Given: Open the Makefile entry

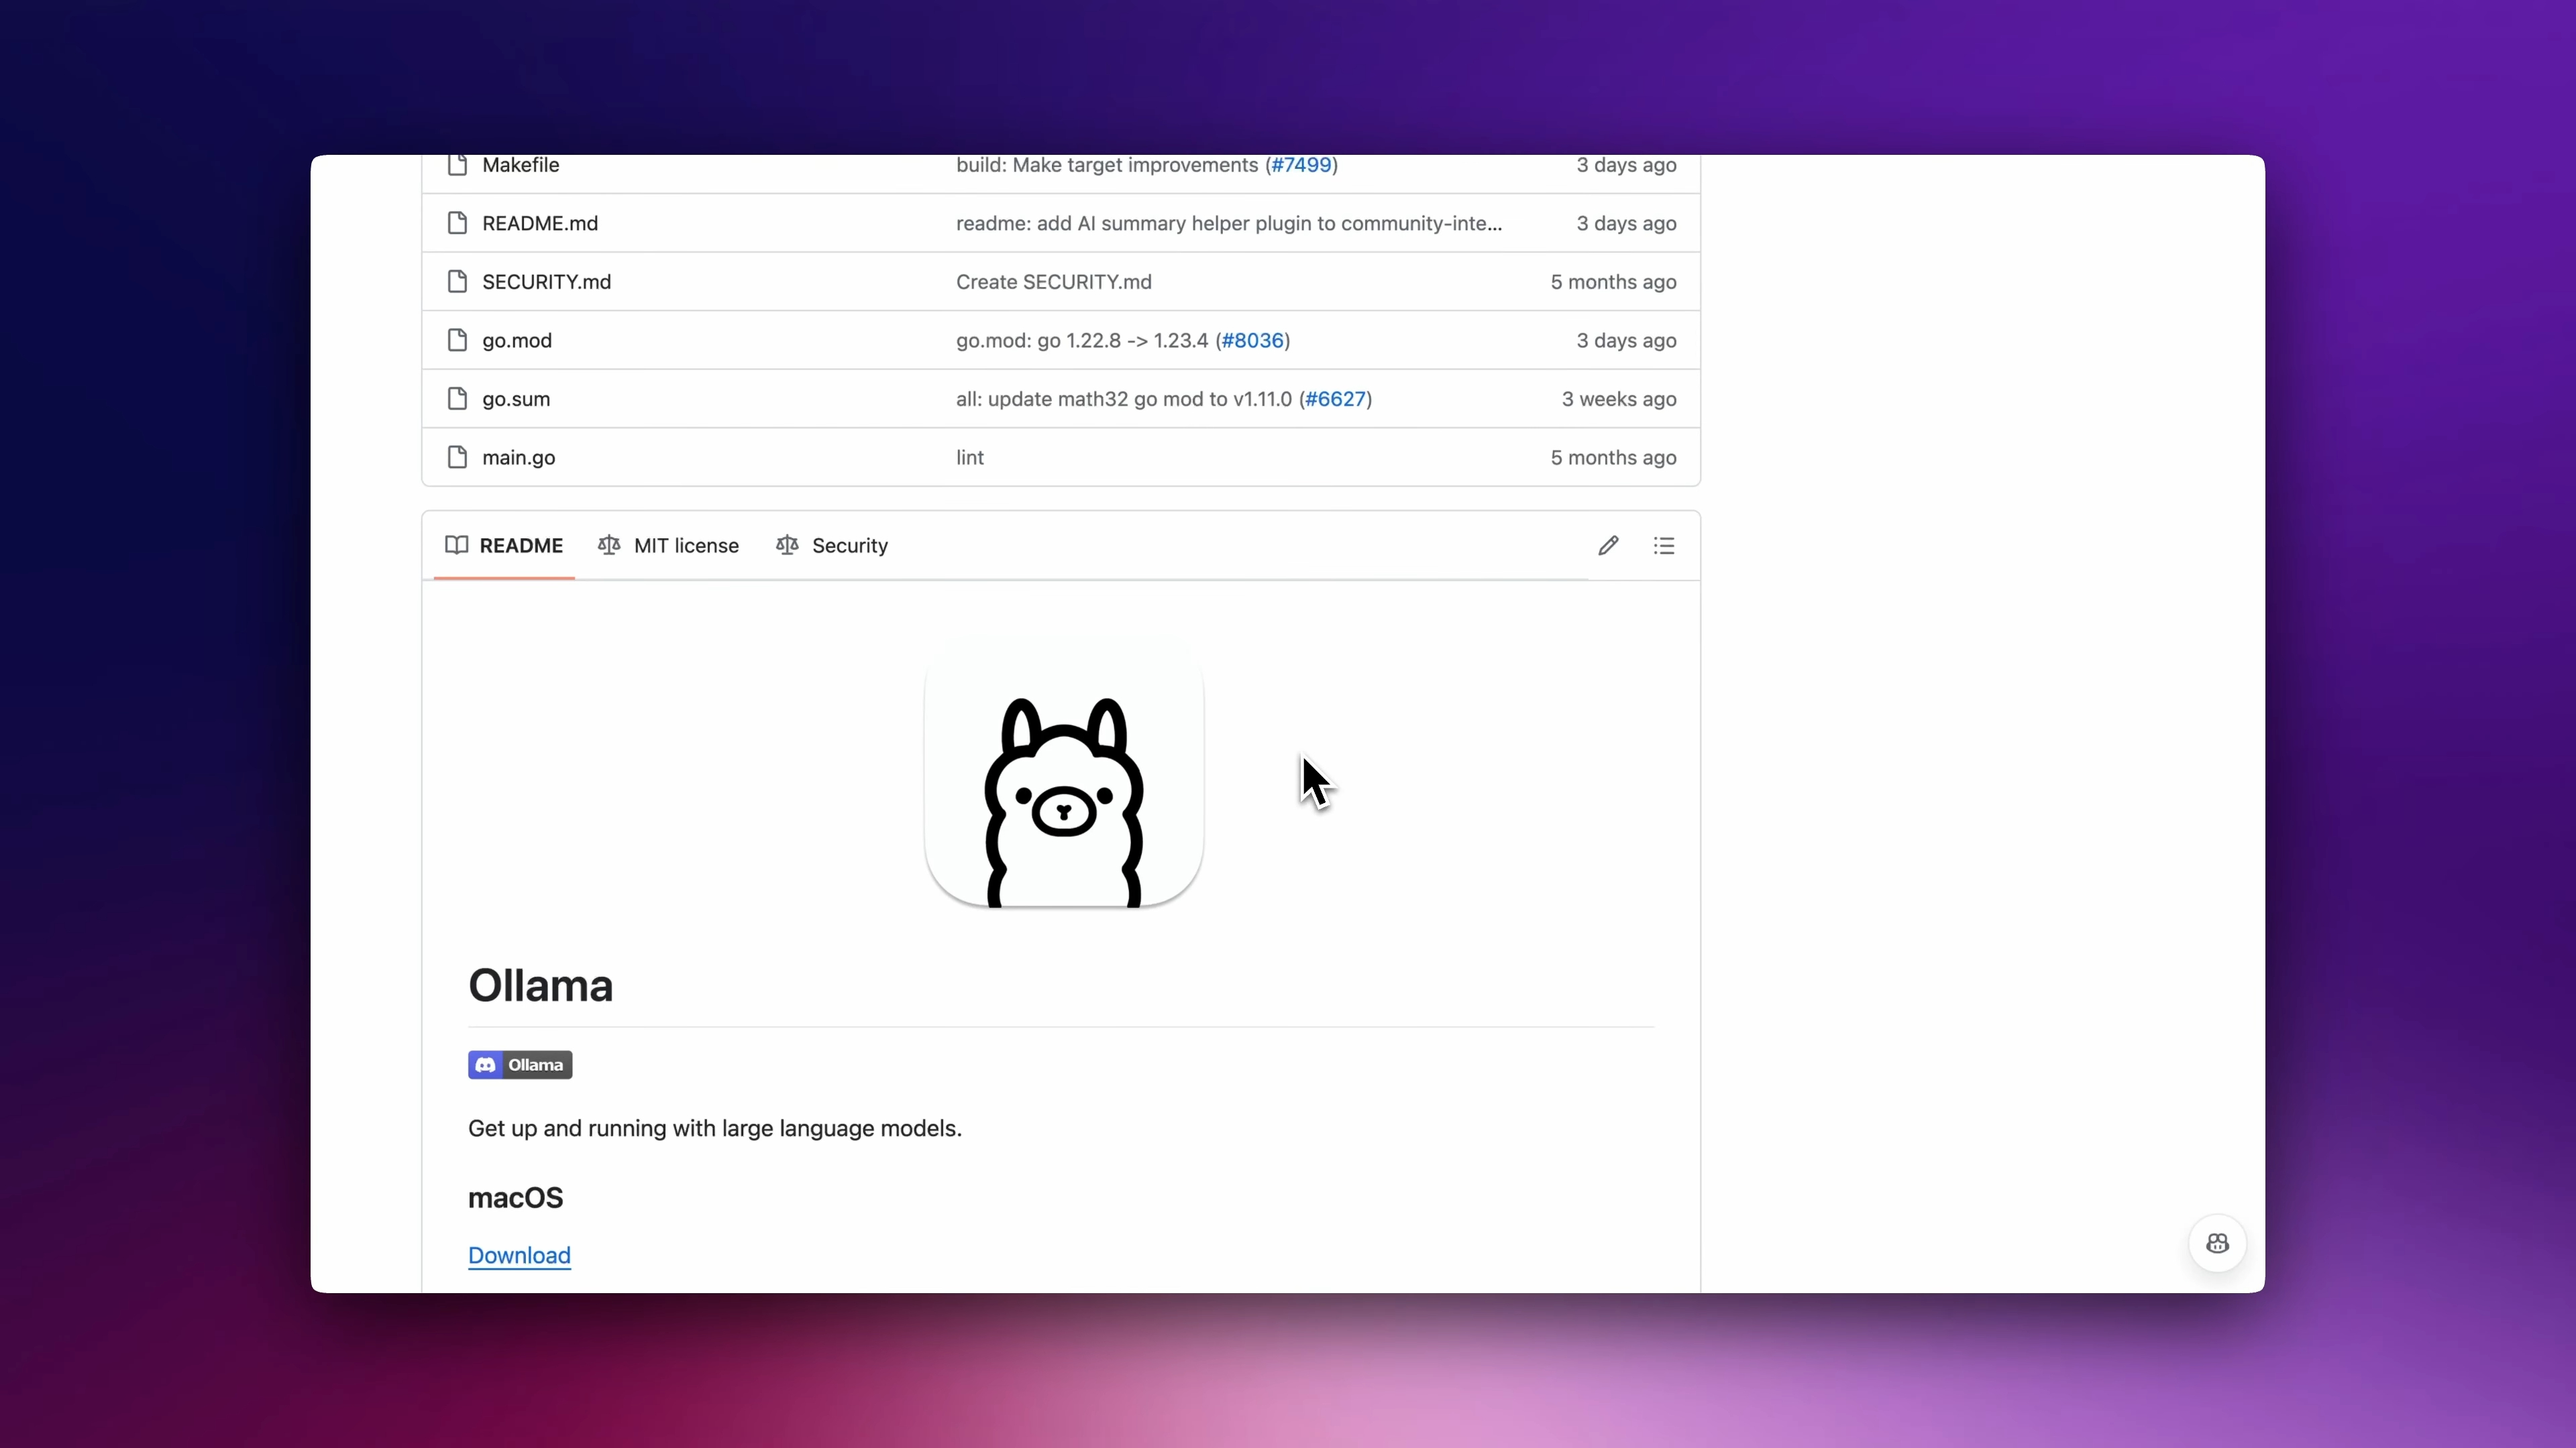Looking at the screenshot, I should [x=520, y=166].
